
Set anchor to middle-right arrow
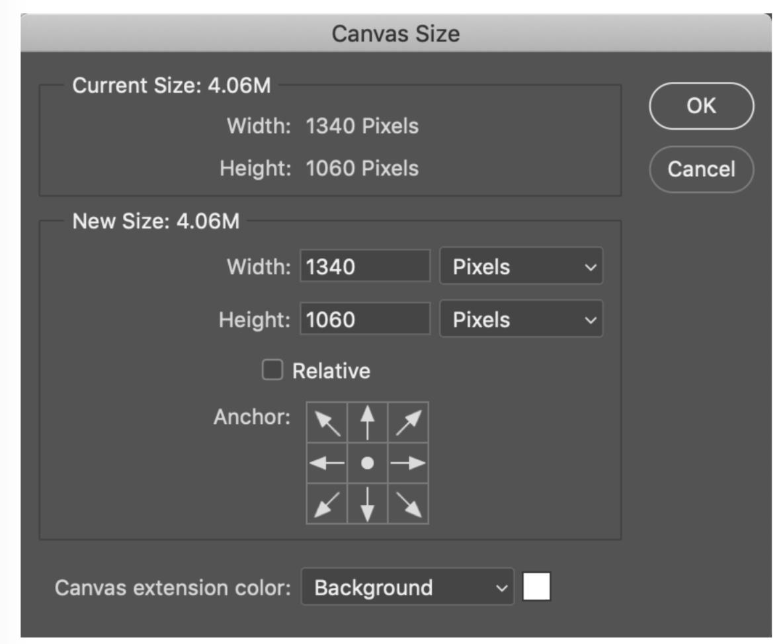pos(408,463)
